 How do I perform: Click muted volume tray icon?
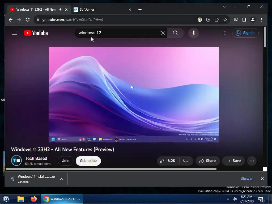coord(235,199)
